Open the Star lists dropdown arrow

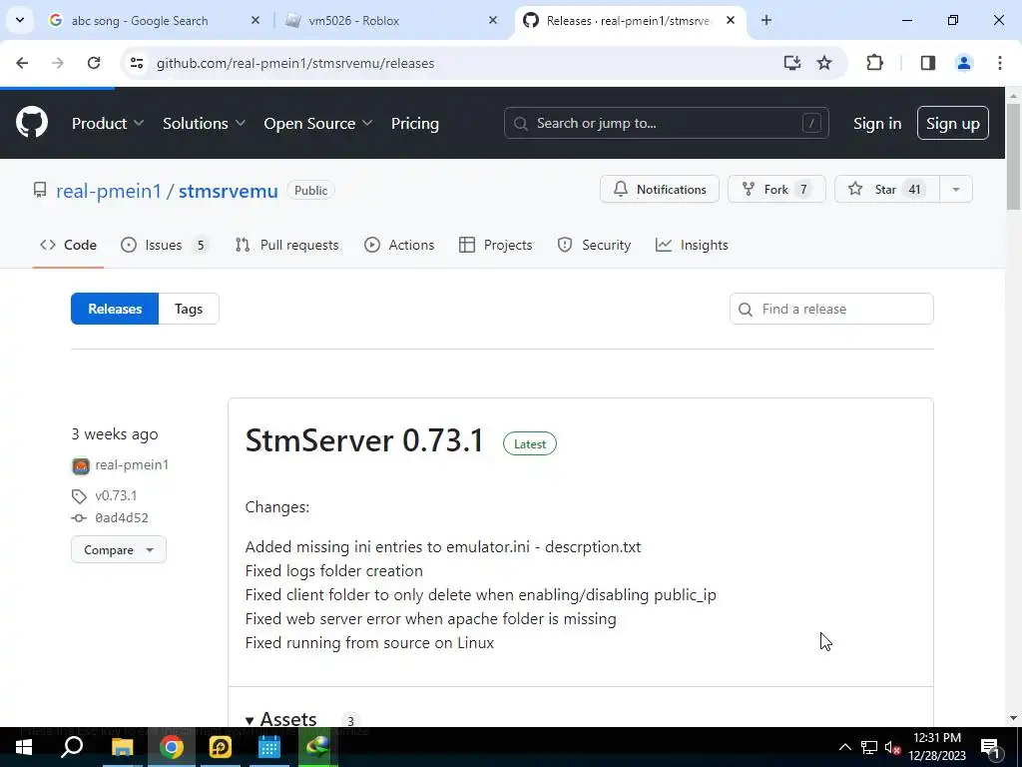(956, 189)
